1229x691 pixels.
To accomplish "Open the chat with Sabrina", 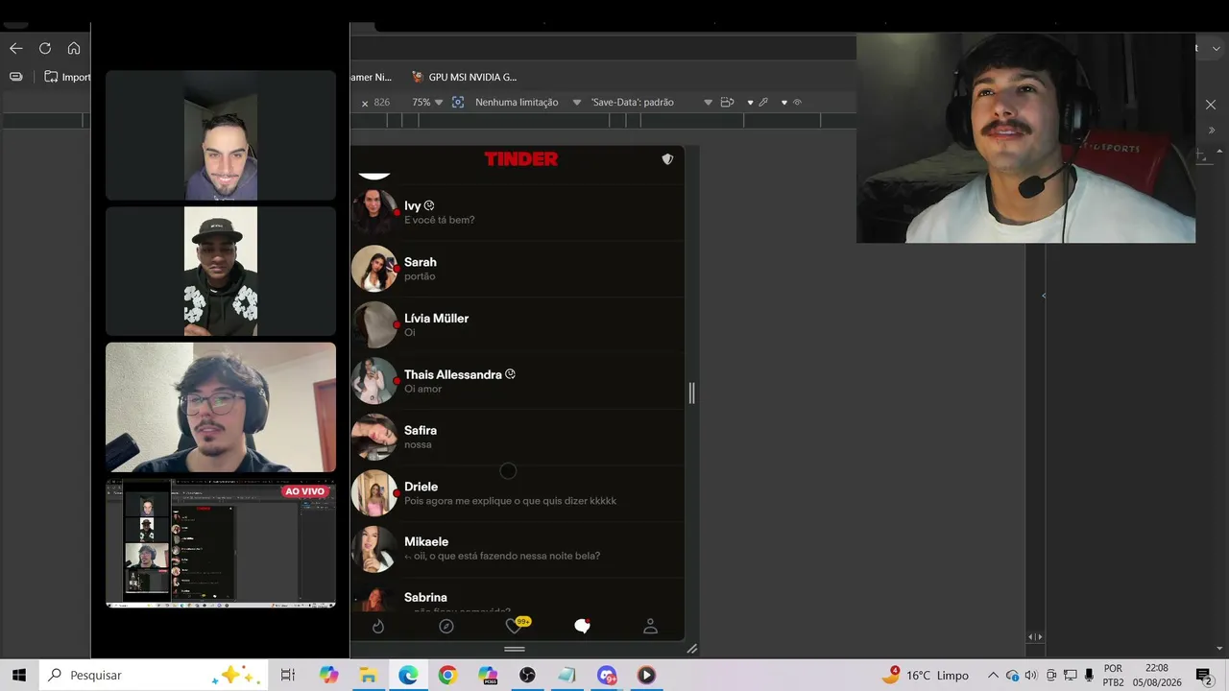I will pyautogui.click(x=518, y=595).
